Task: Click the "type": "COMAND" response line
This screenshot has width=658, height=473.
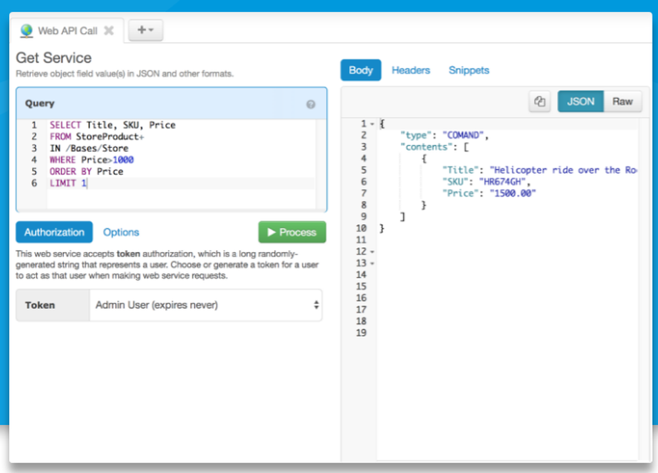Action: tap(444, 135)
